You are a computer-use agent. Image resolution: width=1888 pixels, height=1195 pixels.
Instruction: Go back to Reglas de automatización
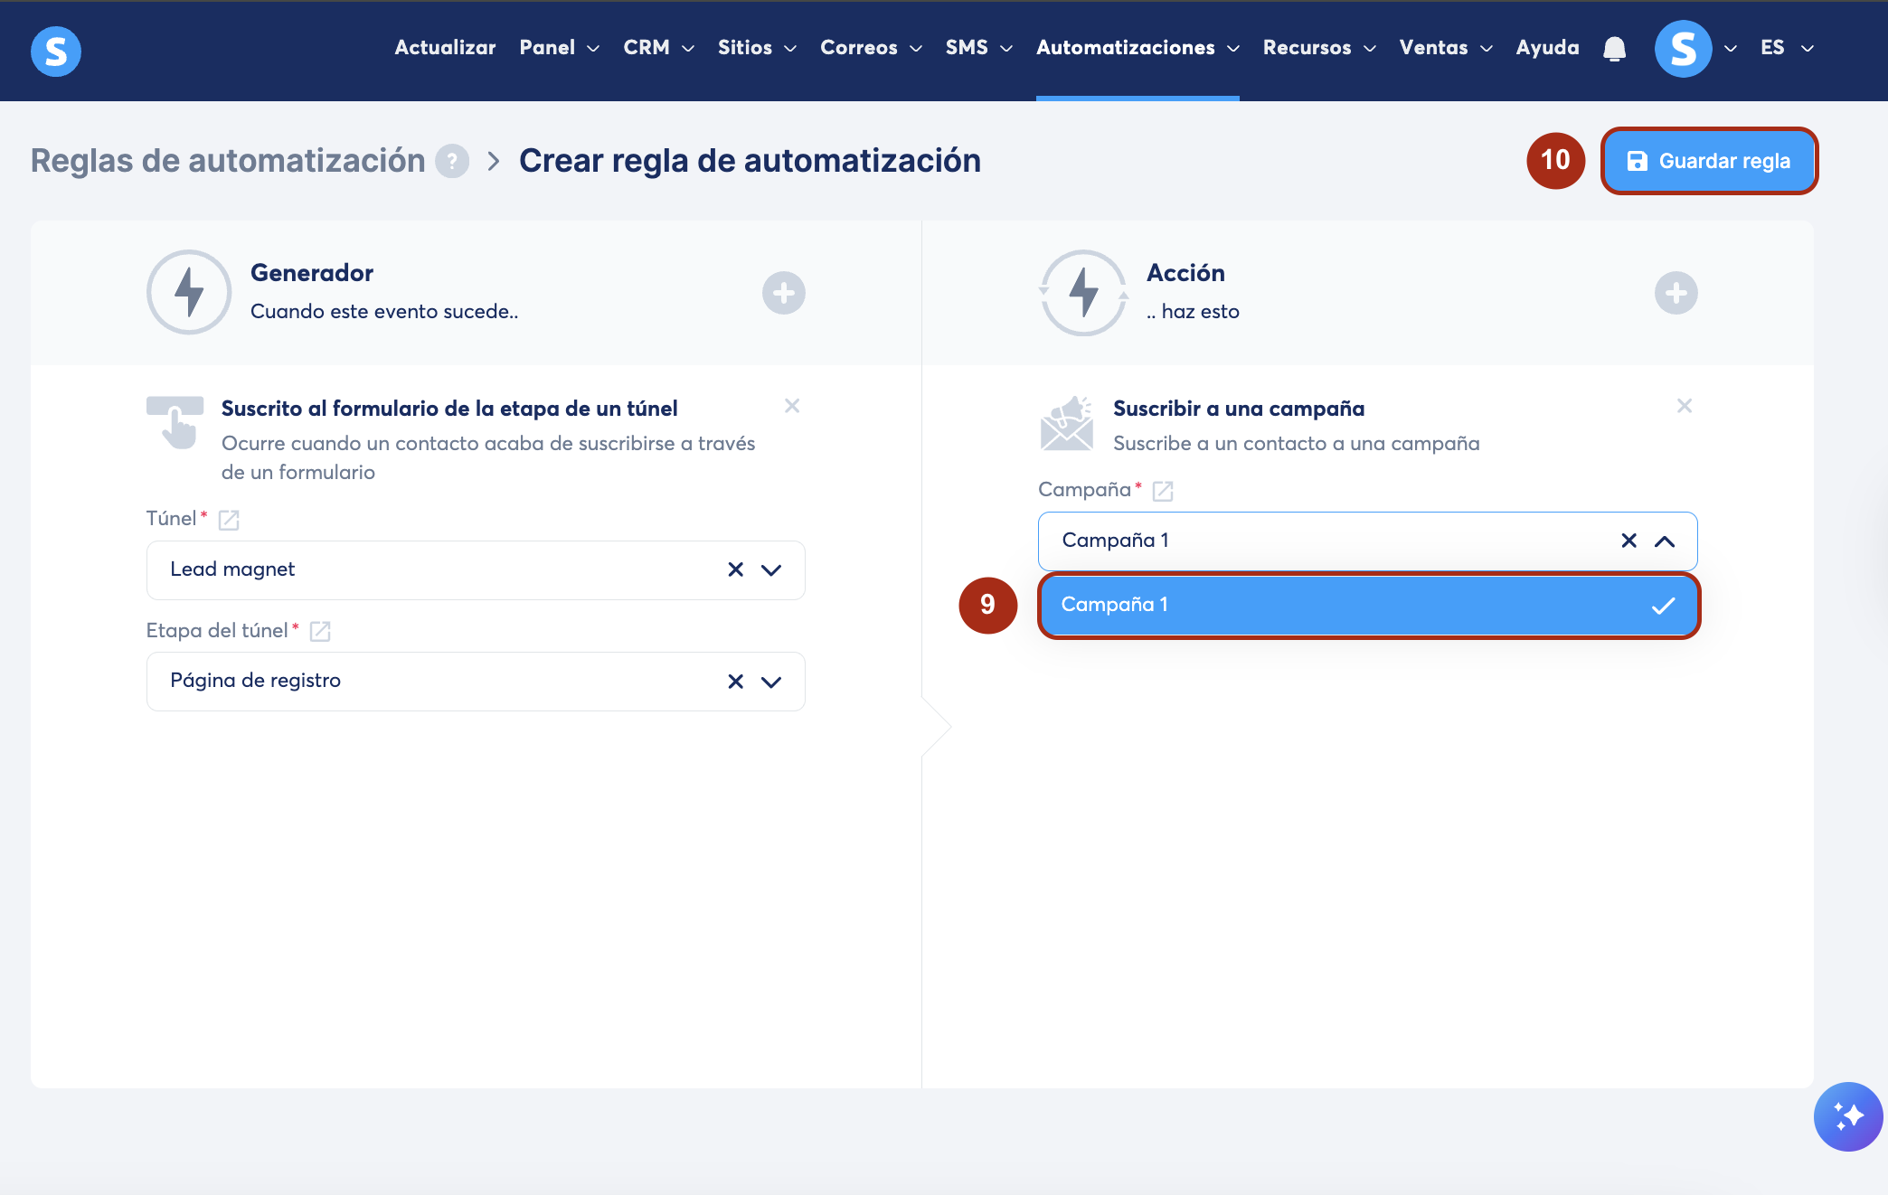click(228, 161)
